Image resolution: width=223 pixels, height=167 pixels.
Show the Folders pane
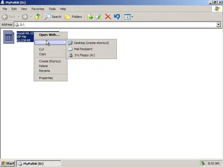(73, 17)
